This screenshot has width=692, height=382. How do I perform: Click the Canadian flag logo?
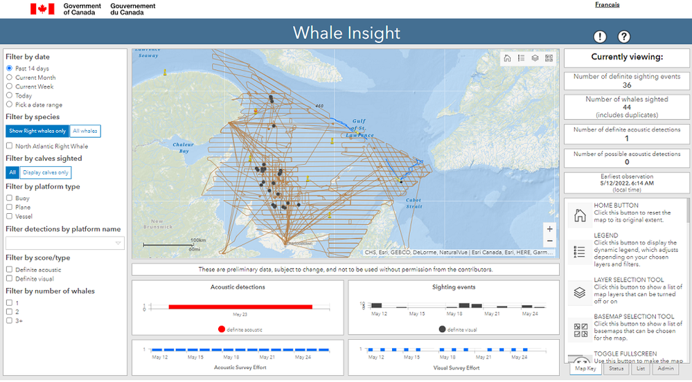pyautogui.click(x=42, y=9)
